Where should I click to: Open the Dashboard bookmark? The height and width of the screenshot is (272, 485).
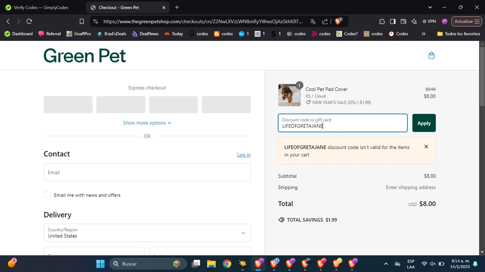point(19,34)
